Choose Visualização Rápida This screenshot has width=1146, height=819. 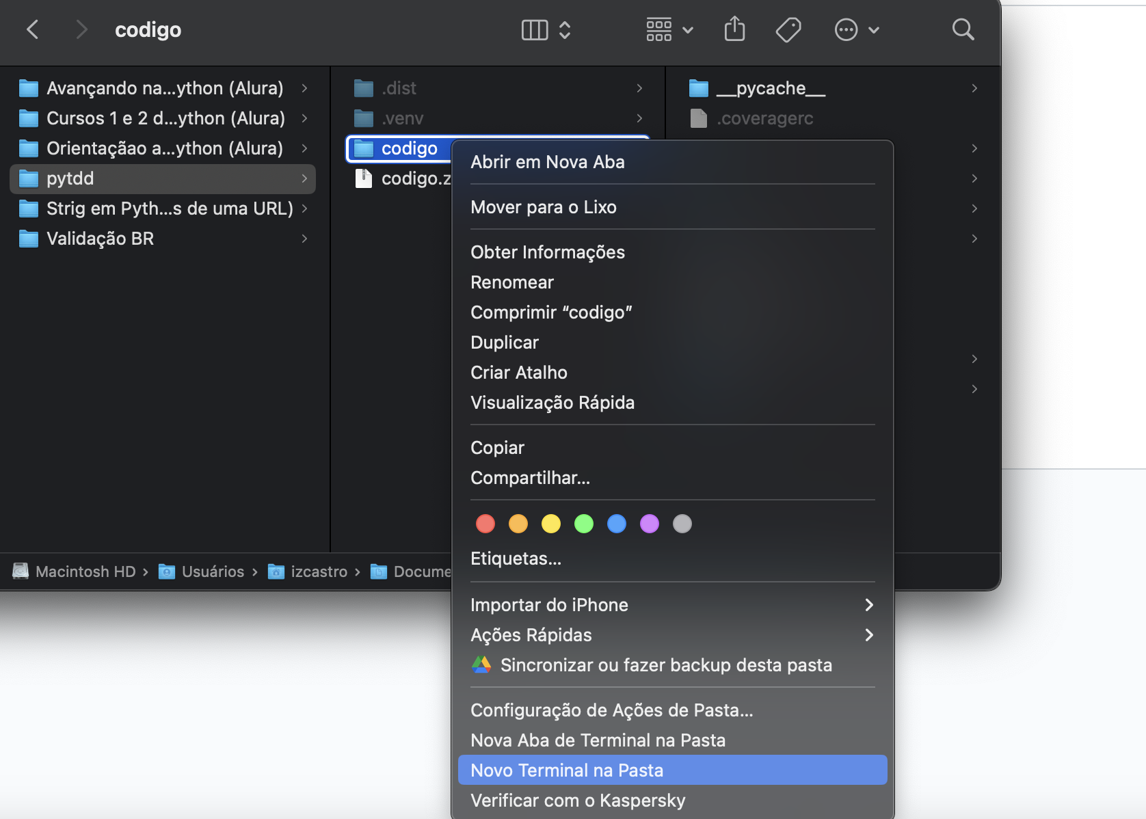672,403
